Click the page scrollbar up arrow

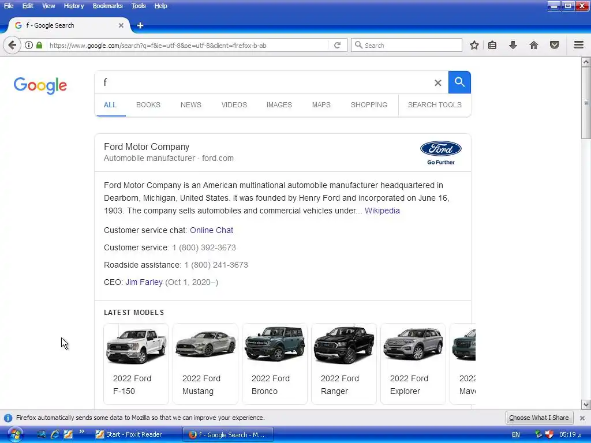click(x=586, y=62)
